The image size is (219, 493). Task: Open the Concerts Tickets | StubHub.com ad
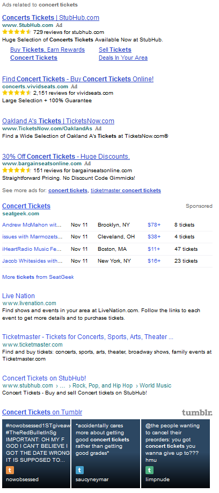(50, 18)
